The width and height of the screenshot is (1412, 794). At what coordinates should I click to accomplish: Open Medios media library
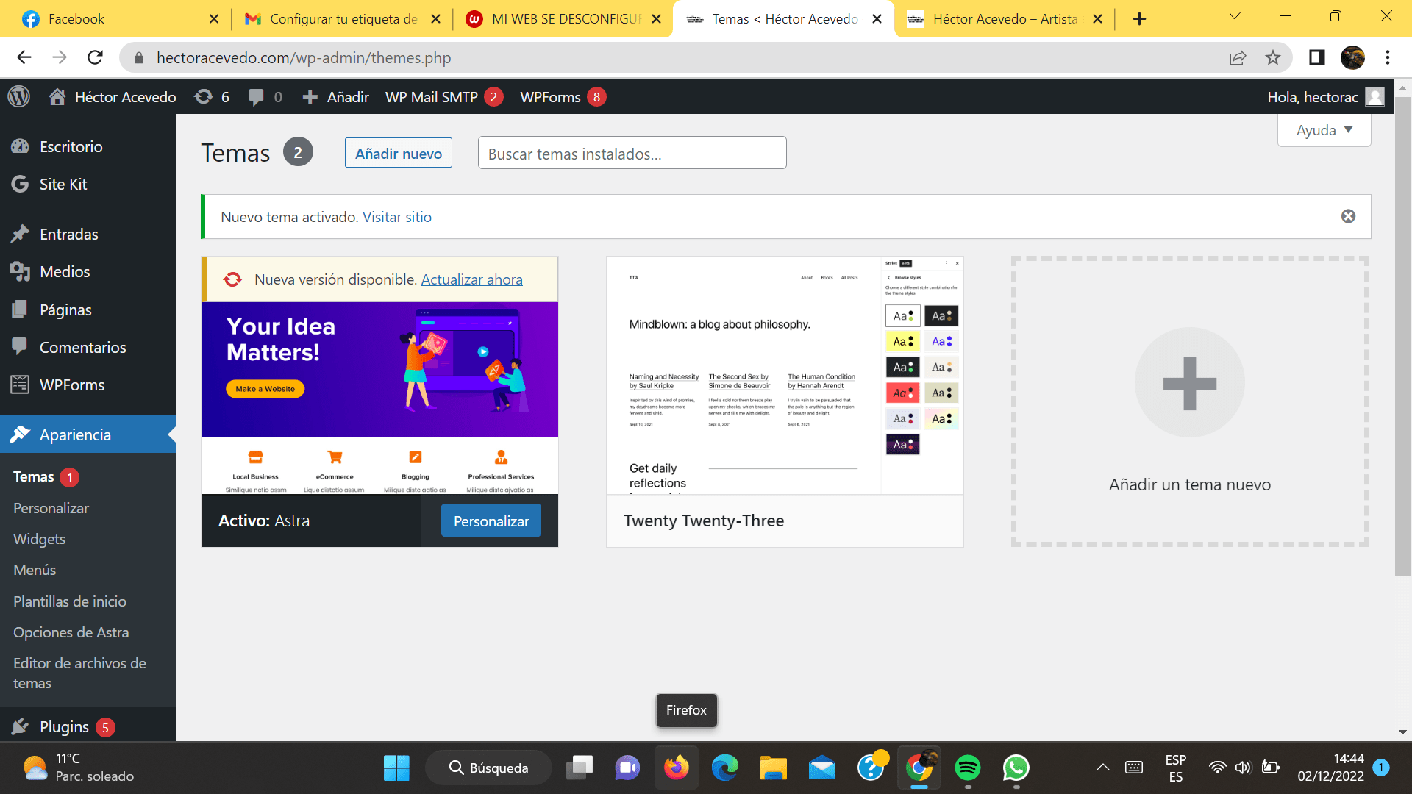65,272
